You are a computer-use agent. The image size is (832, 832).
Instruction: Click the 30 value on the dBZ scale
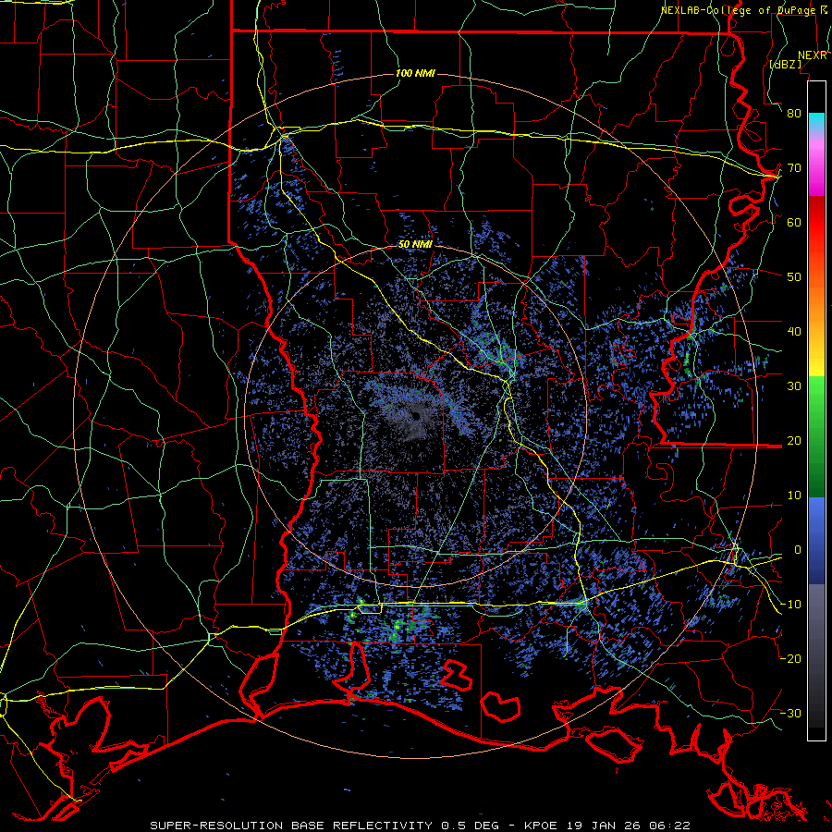tap(794, 385)
